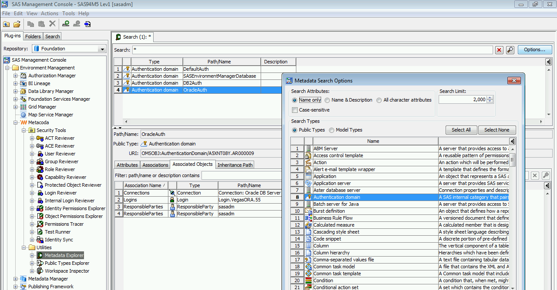Click the Filter path/name text field
The width and height of the screenshot is (557, 290).
pos(242,175)
